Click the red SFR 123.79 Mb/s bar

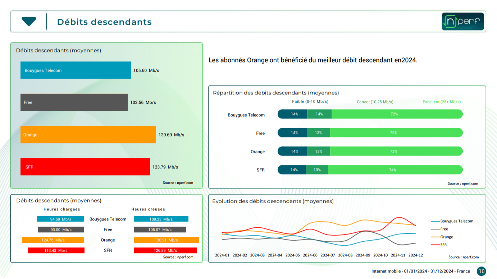click(85, 167)
